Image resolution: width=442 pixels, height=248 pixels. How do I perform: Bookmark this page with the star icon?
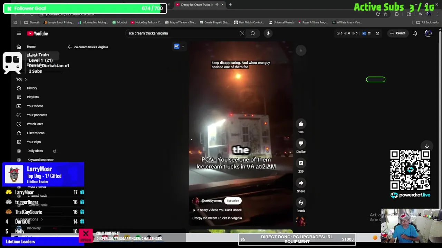tap(385, 14)
